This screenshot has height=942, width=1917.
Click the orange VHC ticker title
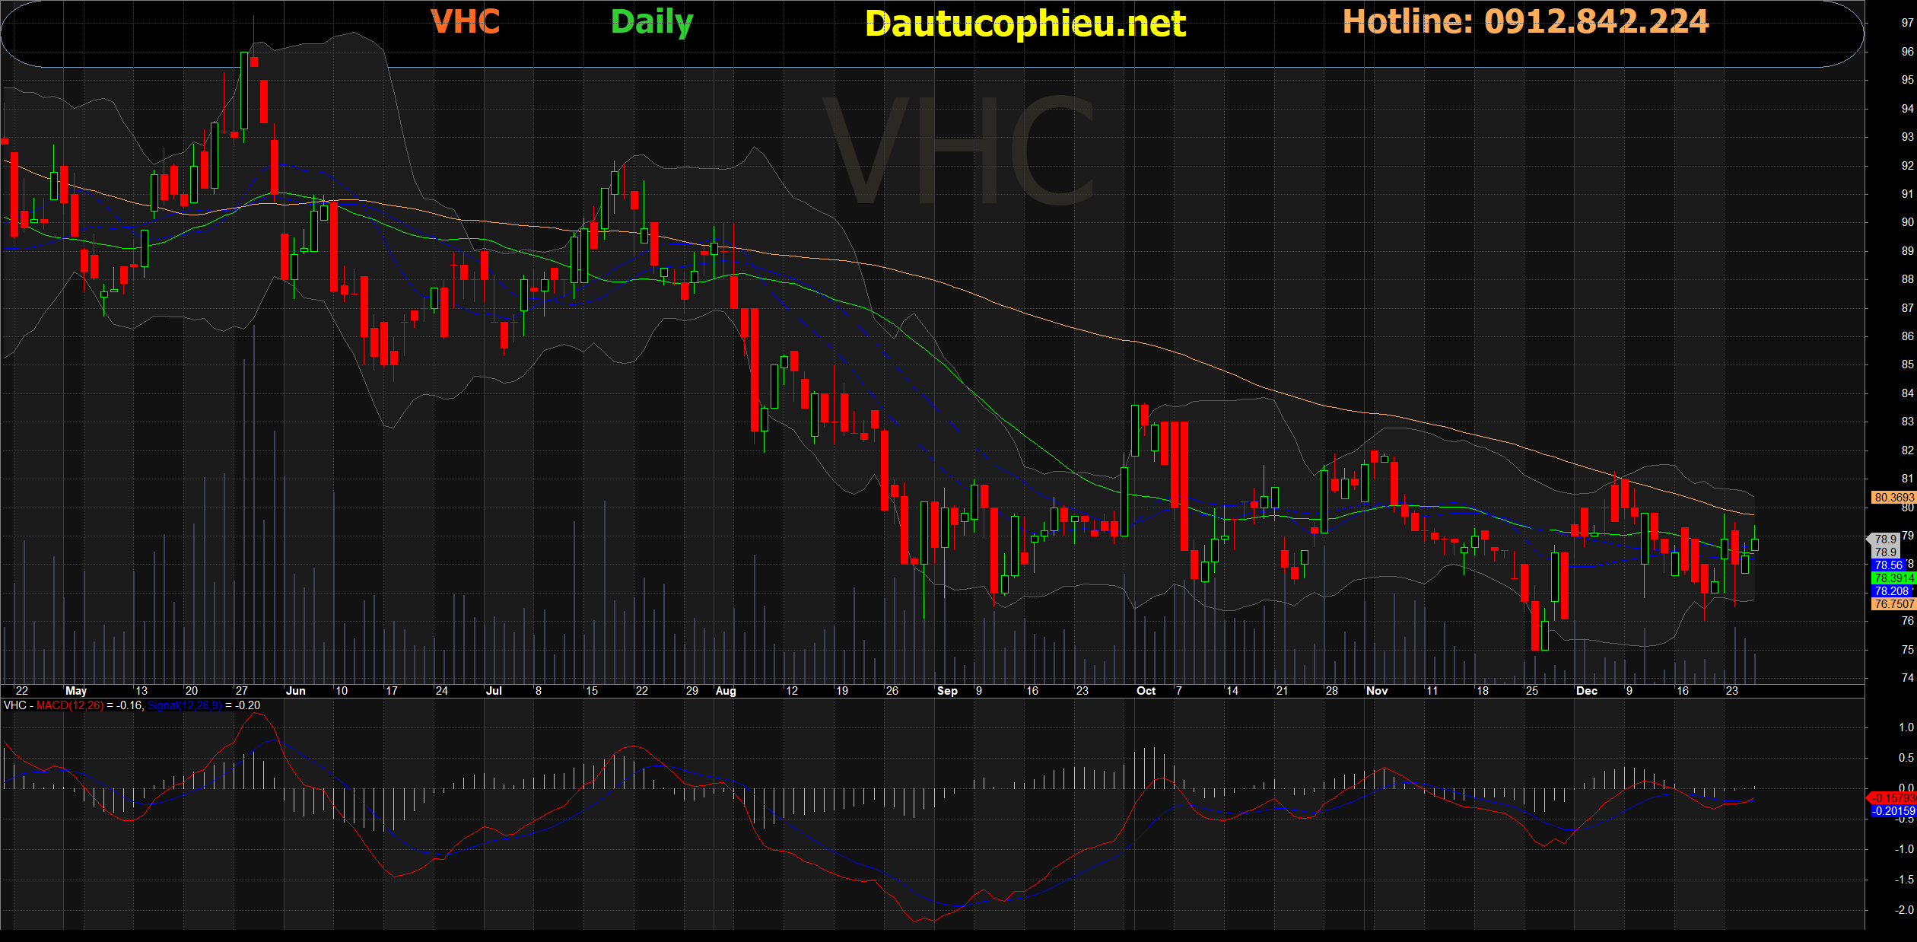point(465,22)
